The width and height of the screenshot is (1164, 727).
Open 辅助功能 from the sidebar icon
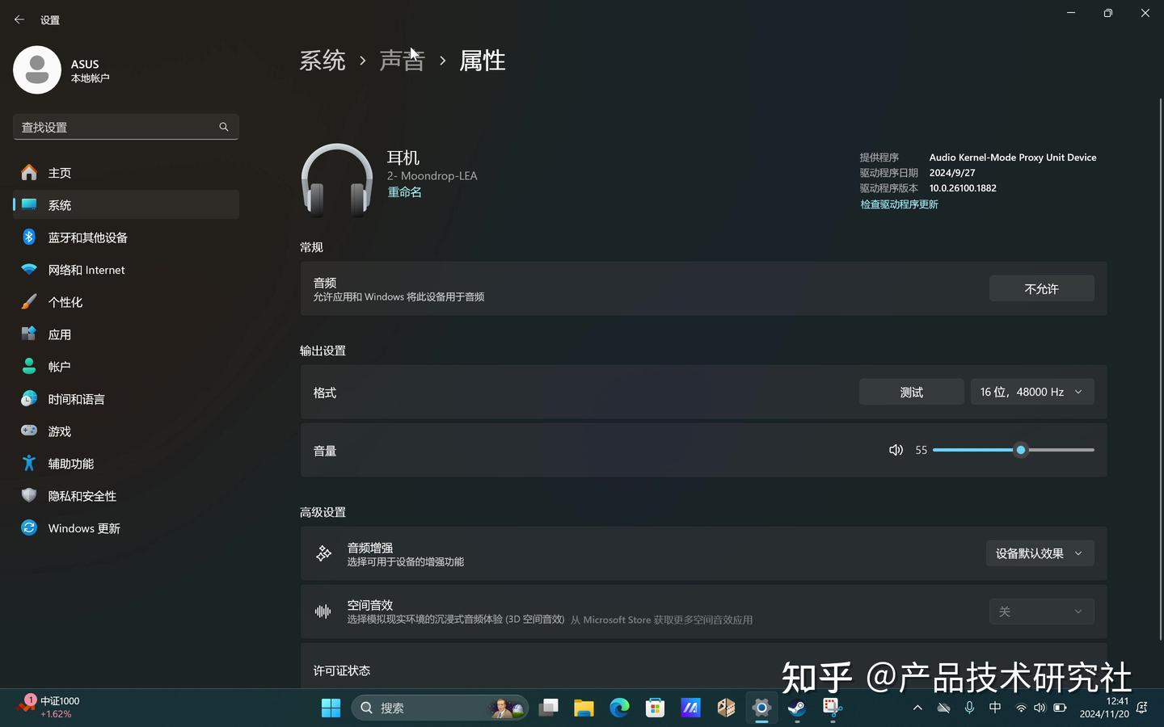point(28,463)
